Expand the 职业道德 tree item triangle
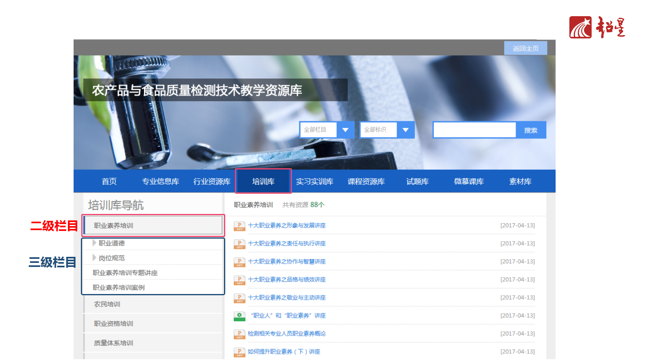The width and height of the screenshot is (647, 364). pos(94,243)
